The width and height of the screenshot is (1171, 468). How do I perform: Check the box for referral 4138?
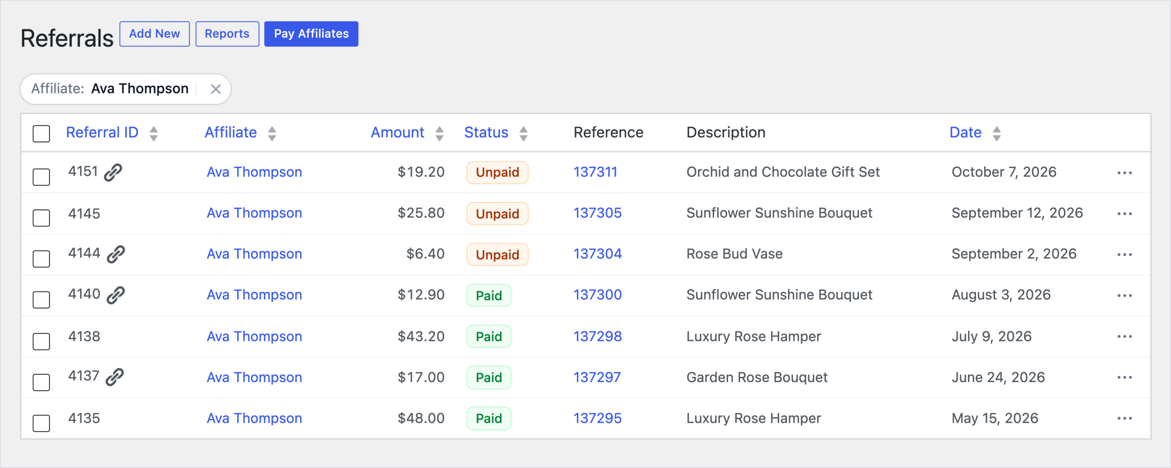pos(41,341)
